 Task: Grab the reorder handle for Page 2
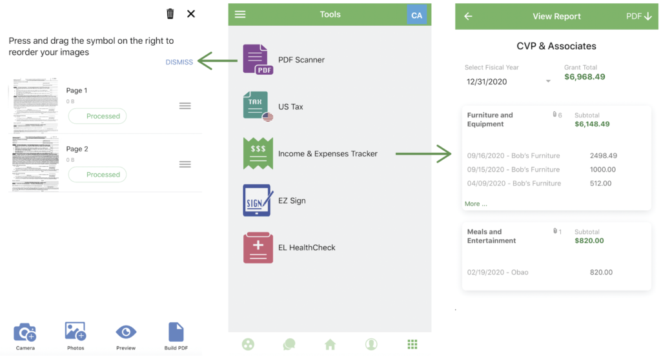click(x=185, y=164)
